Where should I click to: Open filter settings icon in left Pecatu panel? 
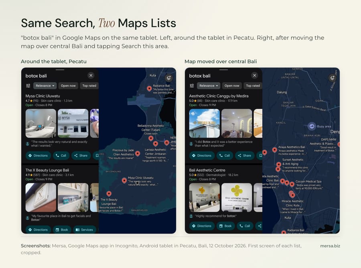pyautogui.click(x=28, y=85)
